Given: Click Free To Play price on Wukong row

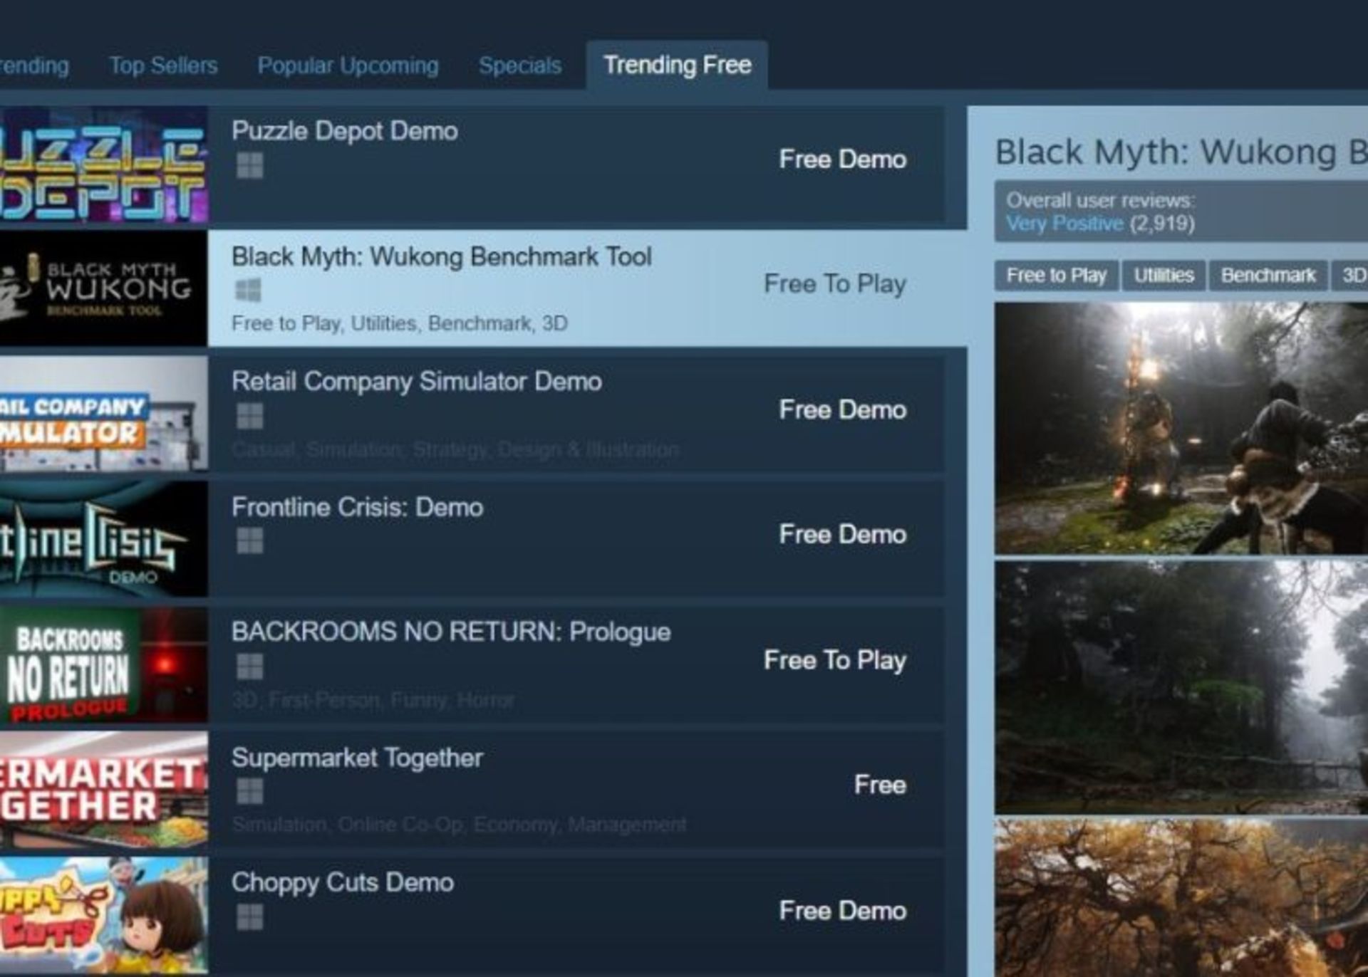Looking at the screenshot, I should (x=835, y=284).
